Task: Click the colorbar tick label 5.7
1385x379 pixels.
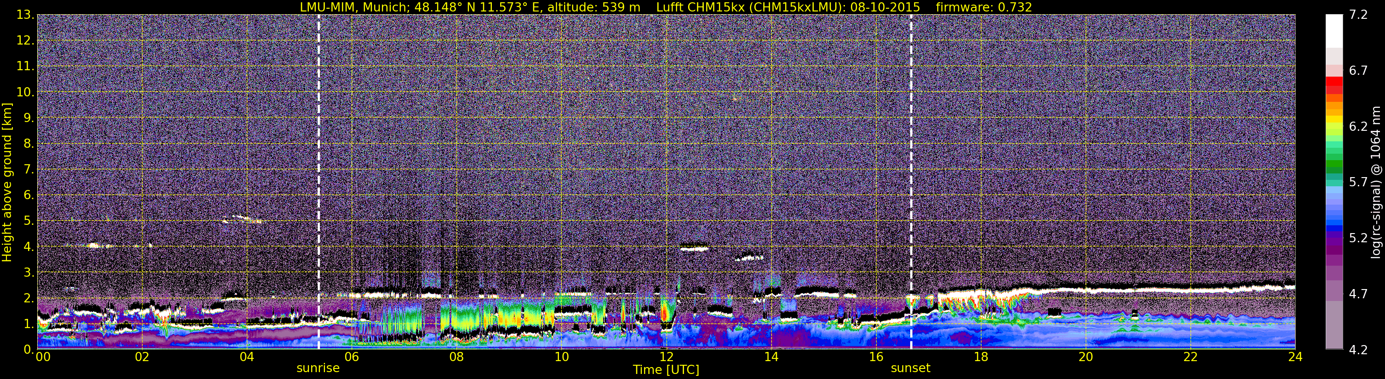Action: [x=1358, y=182]
